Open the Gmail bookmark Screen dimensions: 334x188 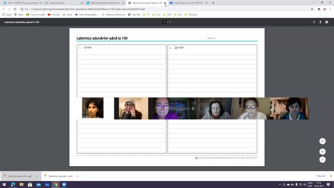tap(67, 15)
